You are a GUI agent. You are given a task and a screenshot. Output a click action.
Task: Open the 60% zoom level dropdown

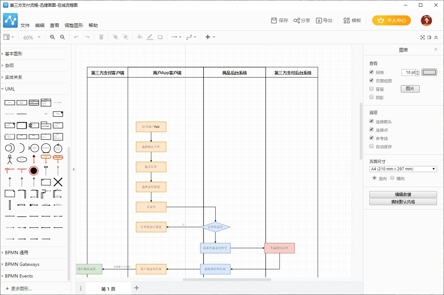[x=32, y=37]
